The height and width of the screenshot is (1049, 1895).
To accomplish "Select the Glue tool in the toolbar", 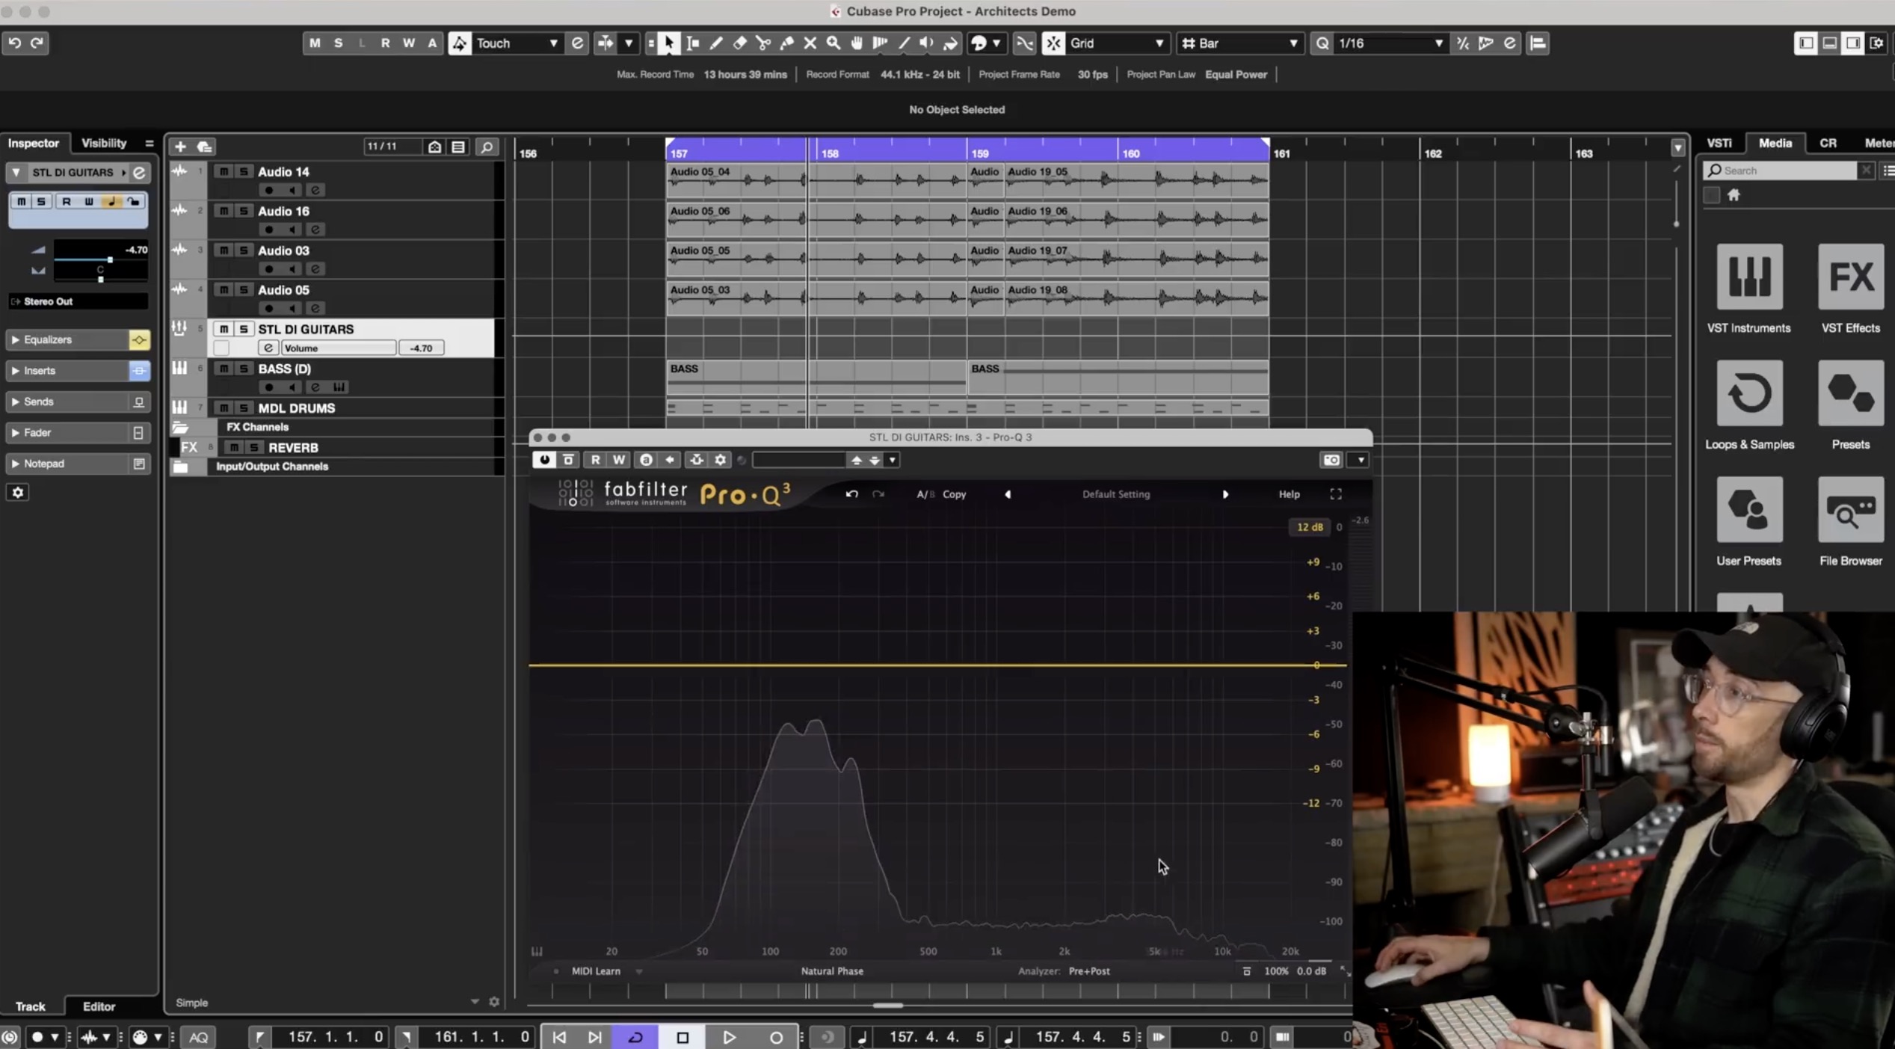I will pyautogui.click(x=787, y=43).
